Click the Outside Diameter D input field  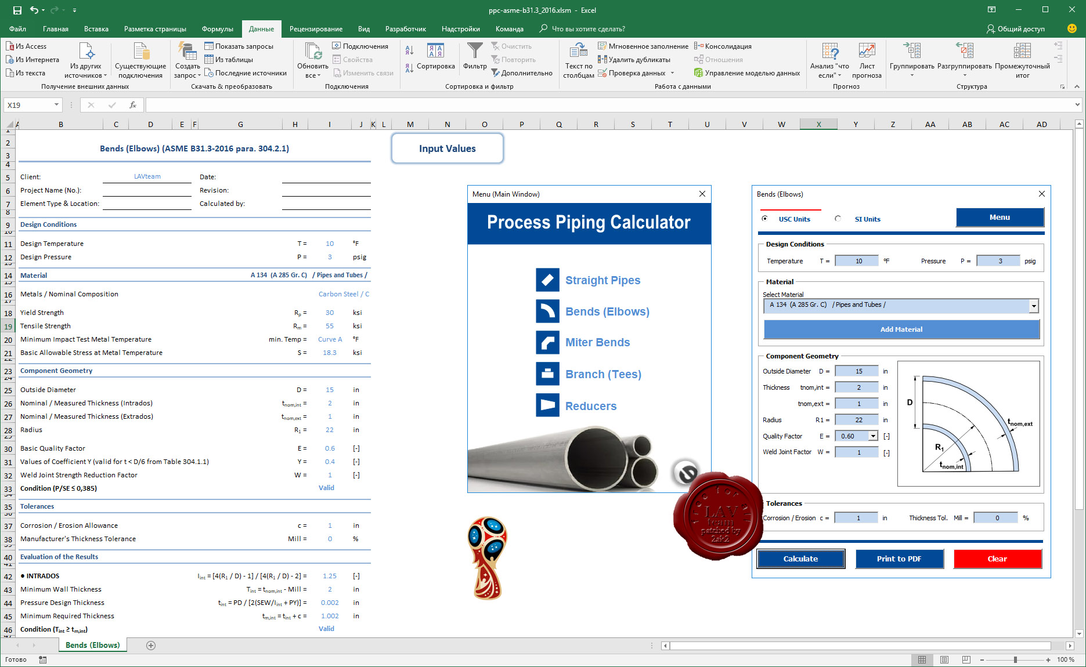857,371
